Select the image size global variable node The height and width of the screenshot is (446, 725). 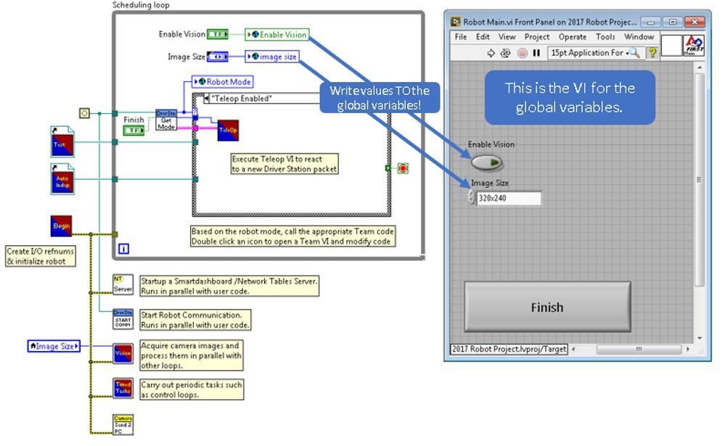click(x=272, y=57)
